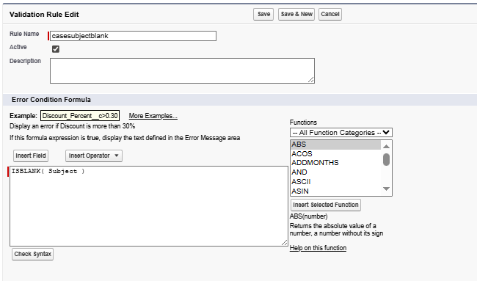Select ASCII in the functions list
The width and height of the screenshot is (477, 281).
coord(335,182)
